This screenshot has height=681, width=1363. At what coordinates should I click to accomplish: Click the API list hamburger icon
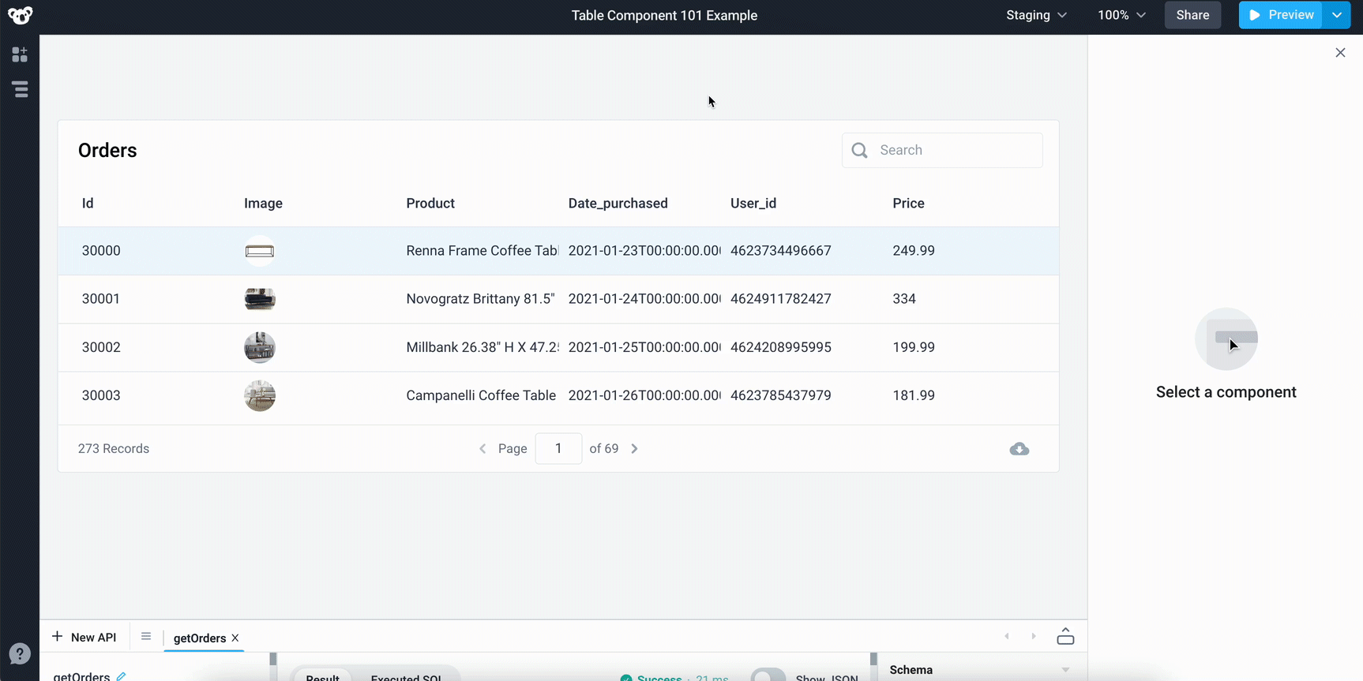146,637
